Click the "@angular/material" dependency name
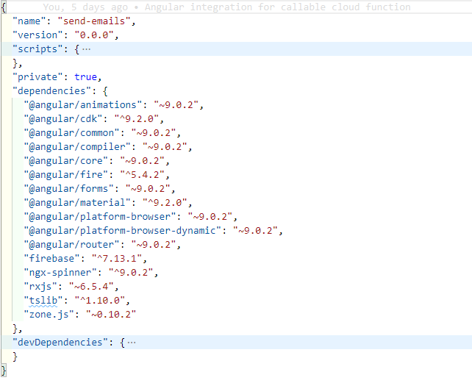This screenshot has width=472, height=383. 77,202
